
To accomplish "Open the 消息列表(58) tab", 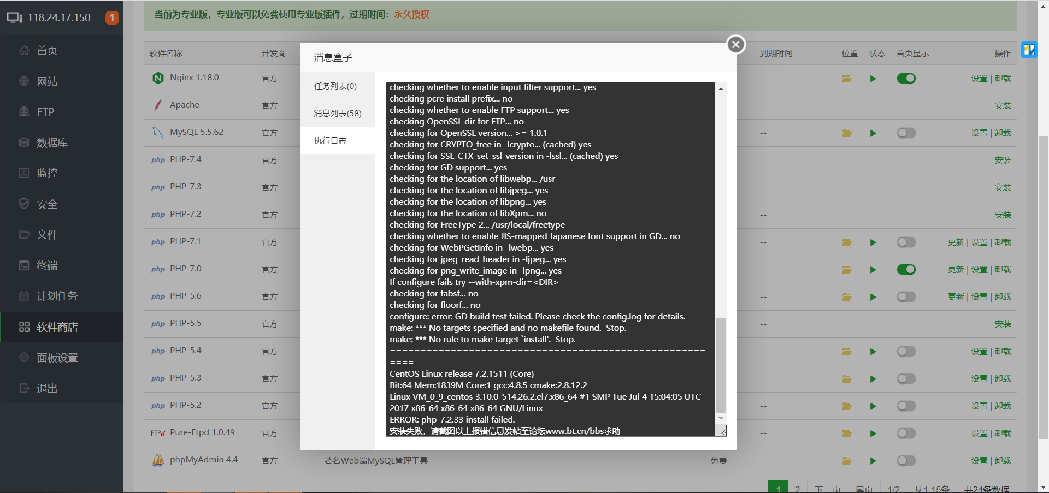I will coord(337,113).
